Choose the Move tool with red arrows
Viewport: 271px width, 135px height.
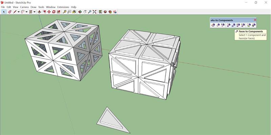(x=49, y=12)
